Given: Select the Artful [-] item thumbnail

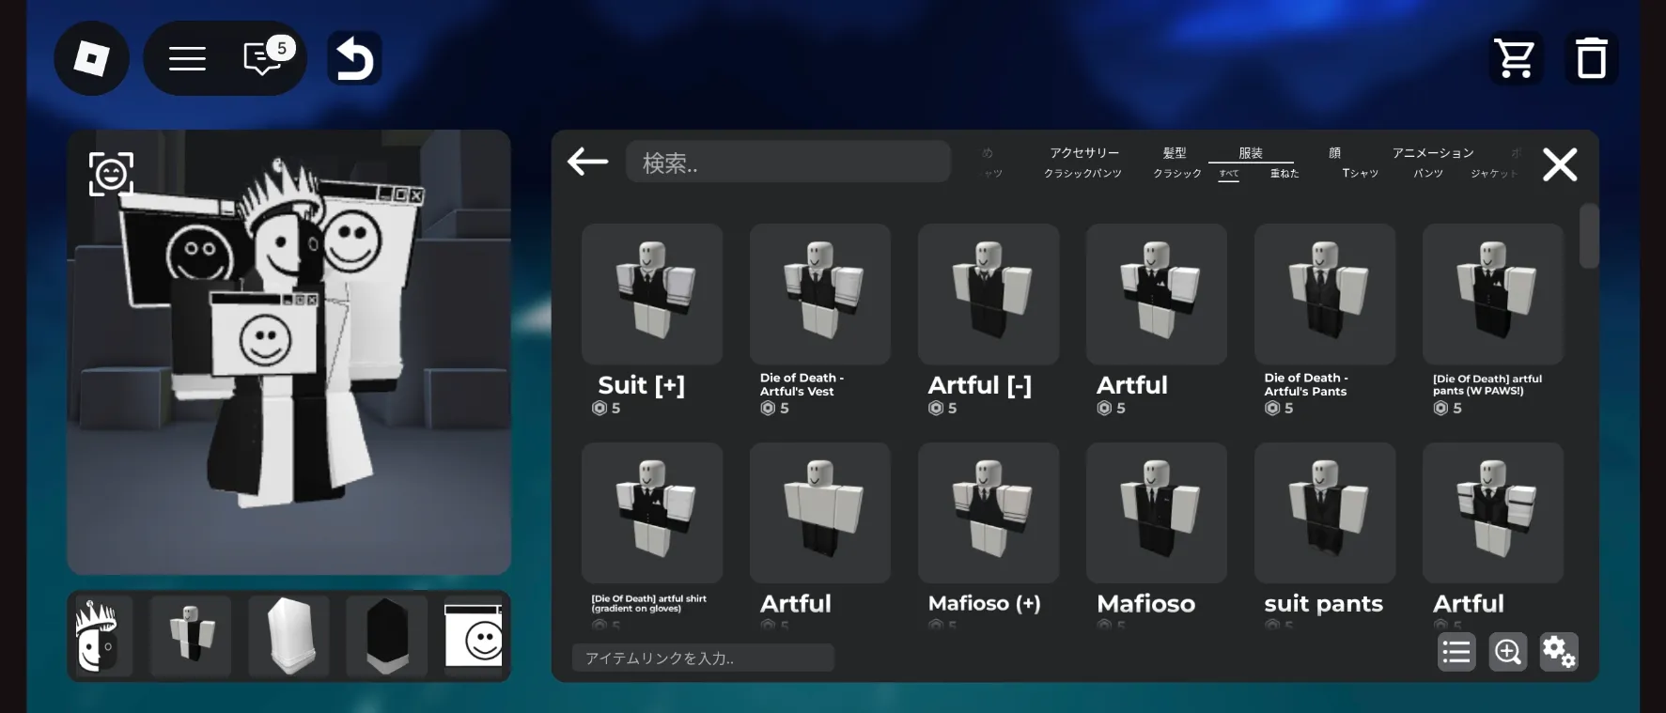Looking at the screenshot, I should (989, 294).
